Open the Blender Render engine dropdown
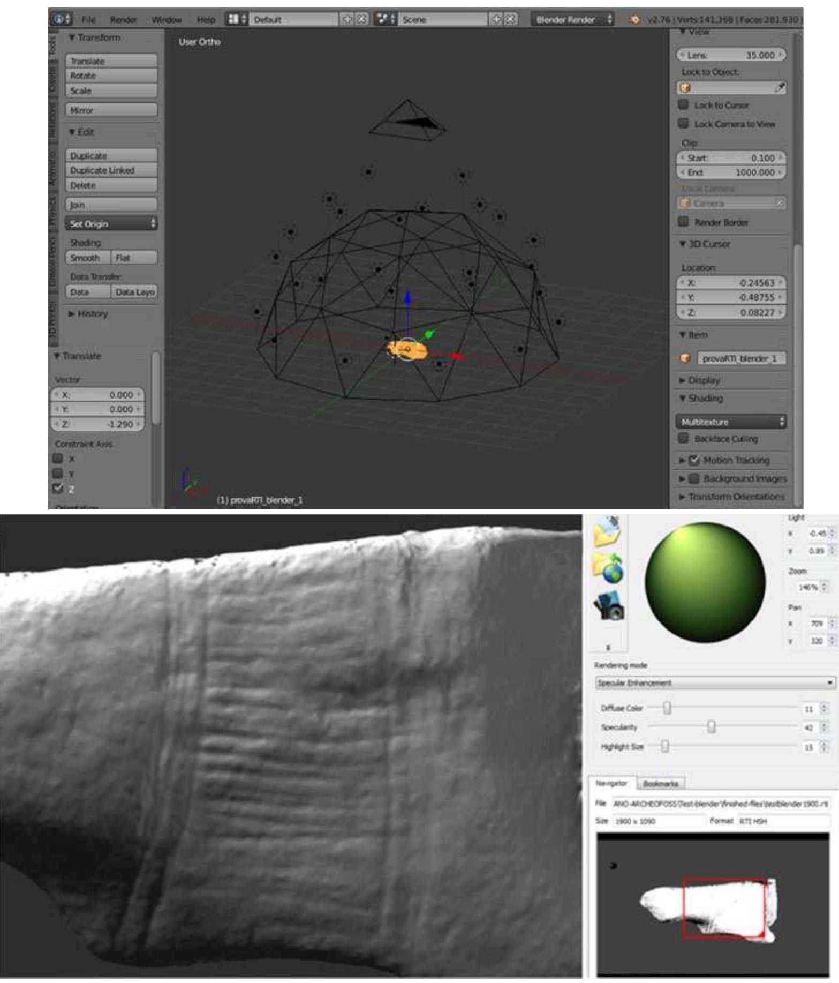The width and height of the screenshot is (839, 983). 572,19
